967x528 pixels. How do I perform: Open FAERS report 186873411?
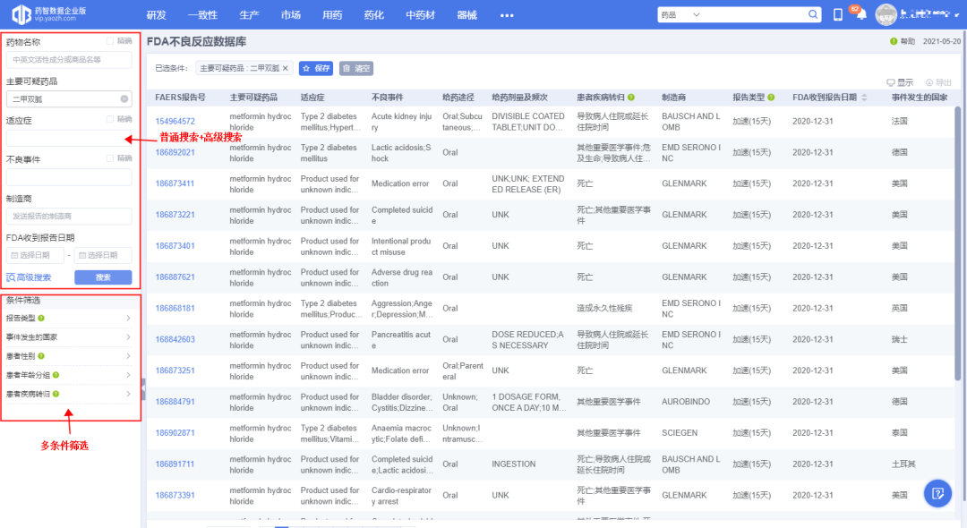pos(175,183)
